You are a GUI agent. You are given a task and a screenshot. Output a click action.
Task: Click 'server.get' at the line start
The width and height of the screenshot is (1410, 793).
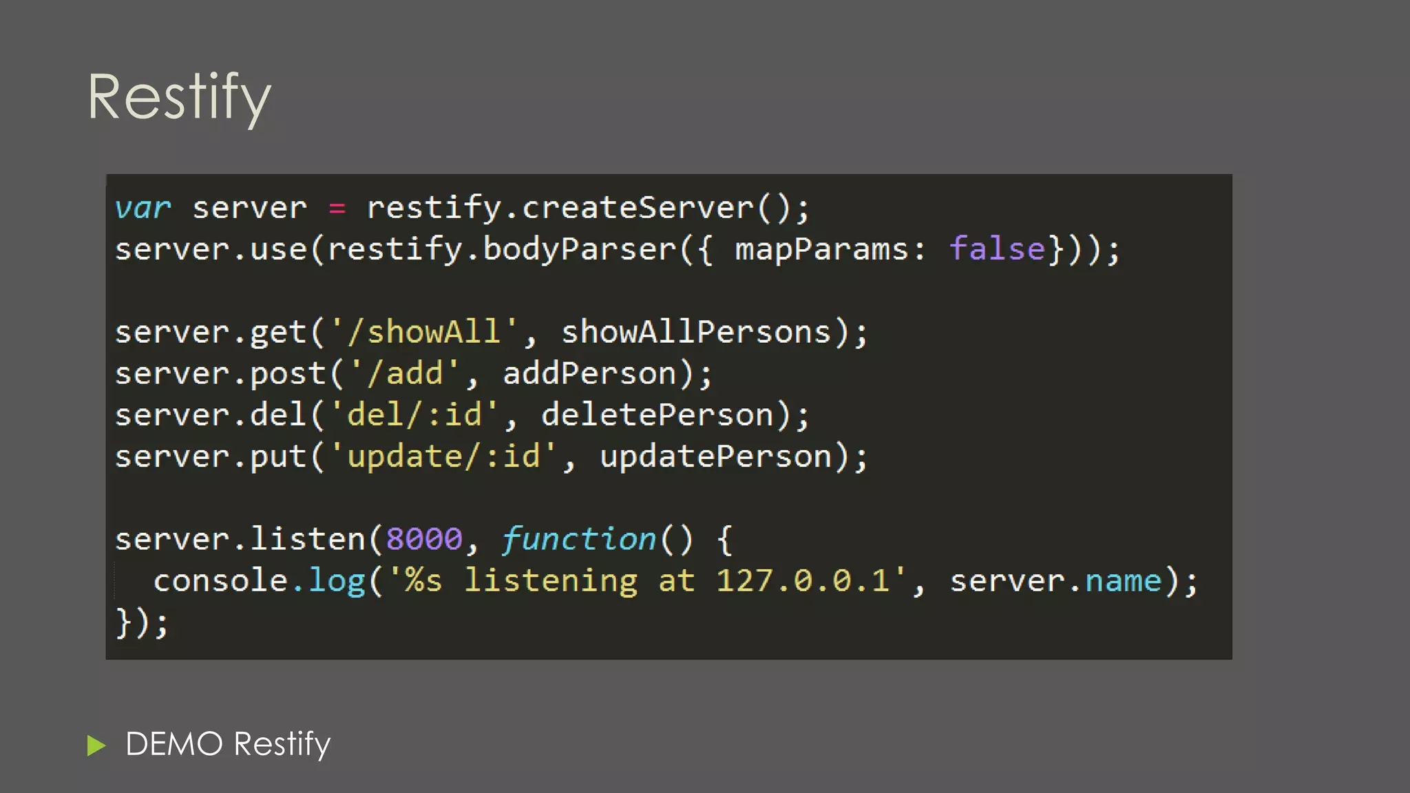point(210,333)
